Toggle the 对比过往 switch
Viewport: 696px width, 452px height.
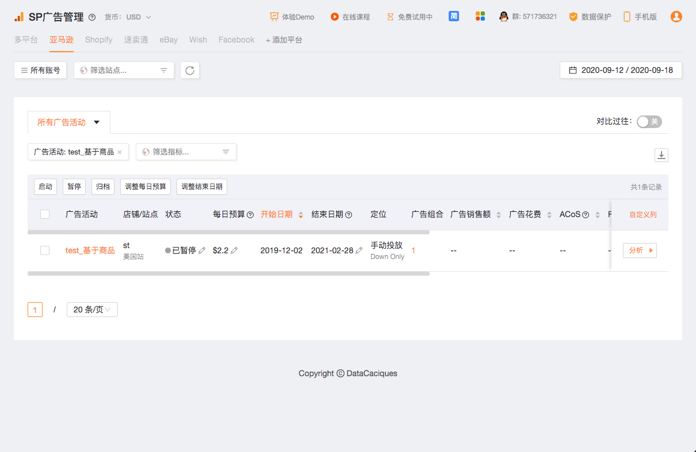click(x=649, y=122)
